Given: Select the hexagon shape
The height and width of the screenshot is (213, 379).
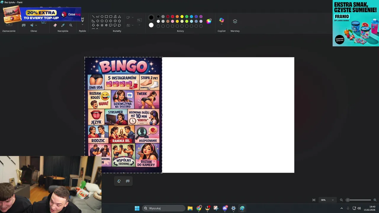Looking at the screenshot, I should (x=106, y=21).
